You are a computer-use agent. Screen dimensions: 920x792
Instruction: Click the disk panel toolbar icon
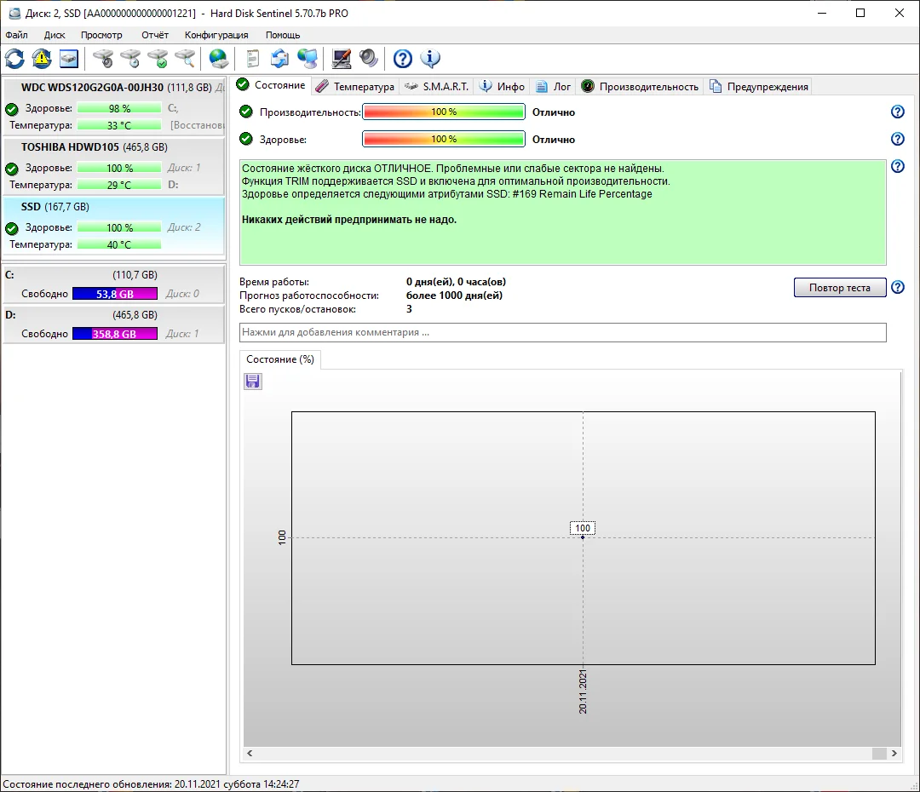(69, 59)
